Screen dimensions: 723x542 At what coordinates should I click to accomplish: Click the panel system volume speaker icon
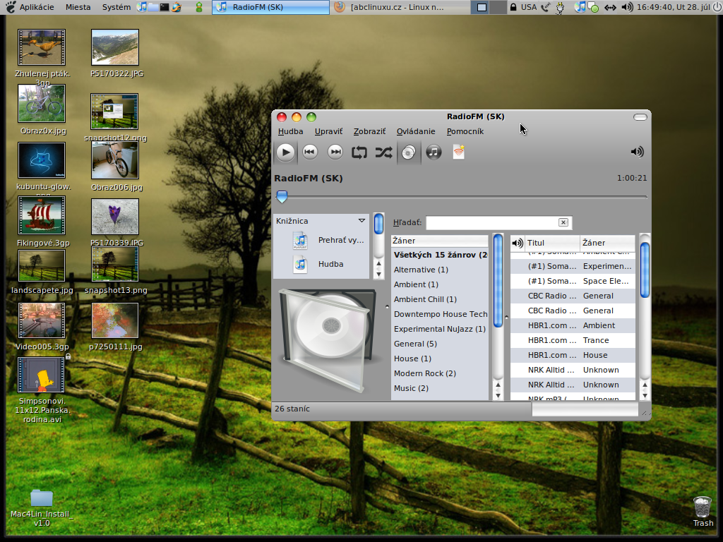627,7
